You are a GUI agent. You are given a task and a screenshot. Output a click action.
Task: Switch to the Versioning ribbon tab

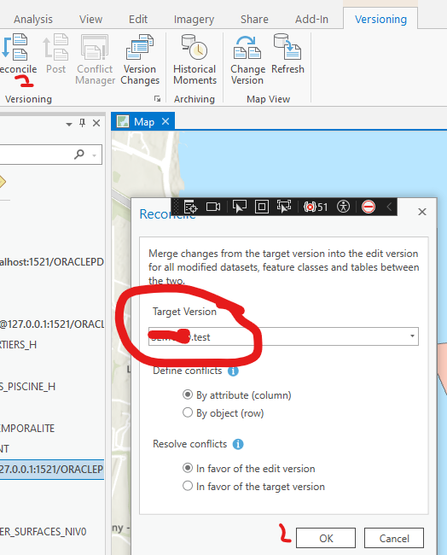380,19
